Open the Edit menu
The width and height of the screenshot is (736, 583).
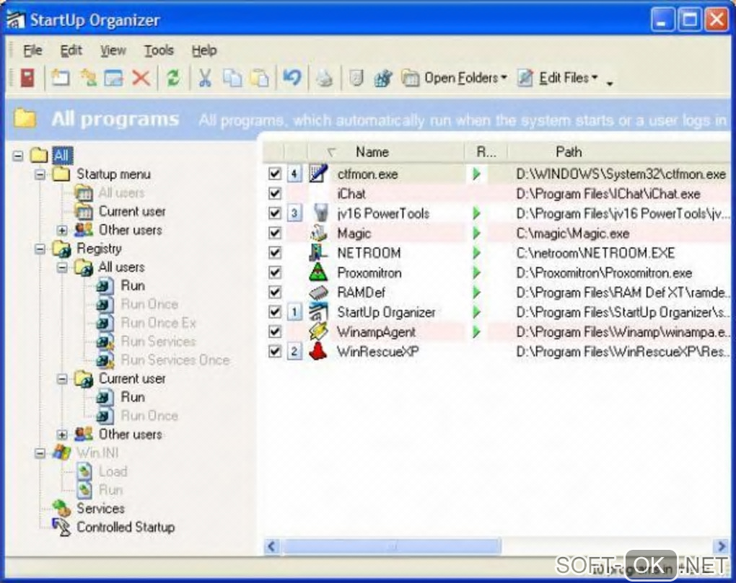[71, 50]
